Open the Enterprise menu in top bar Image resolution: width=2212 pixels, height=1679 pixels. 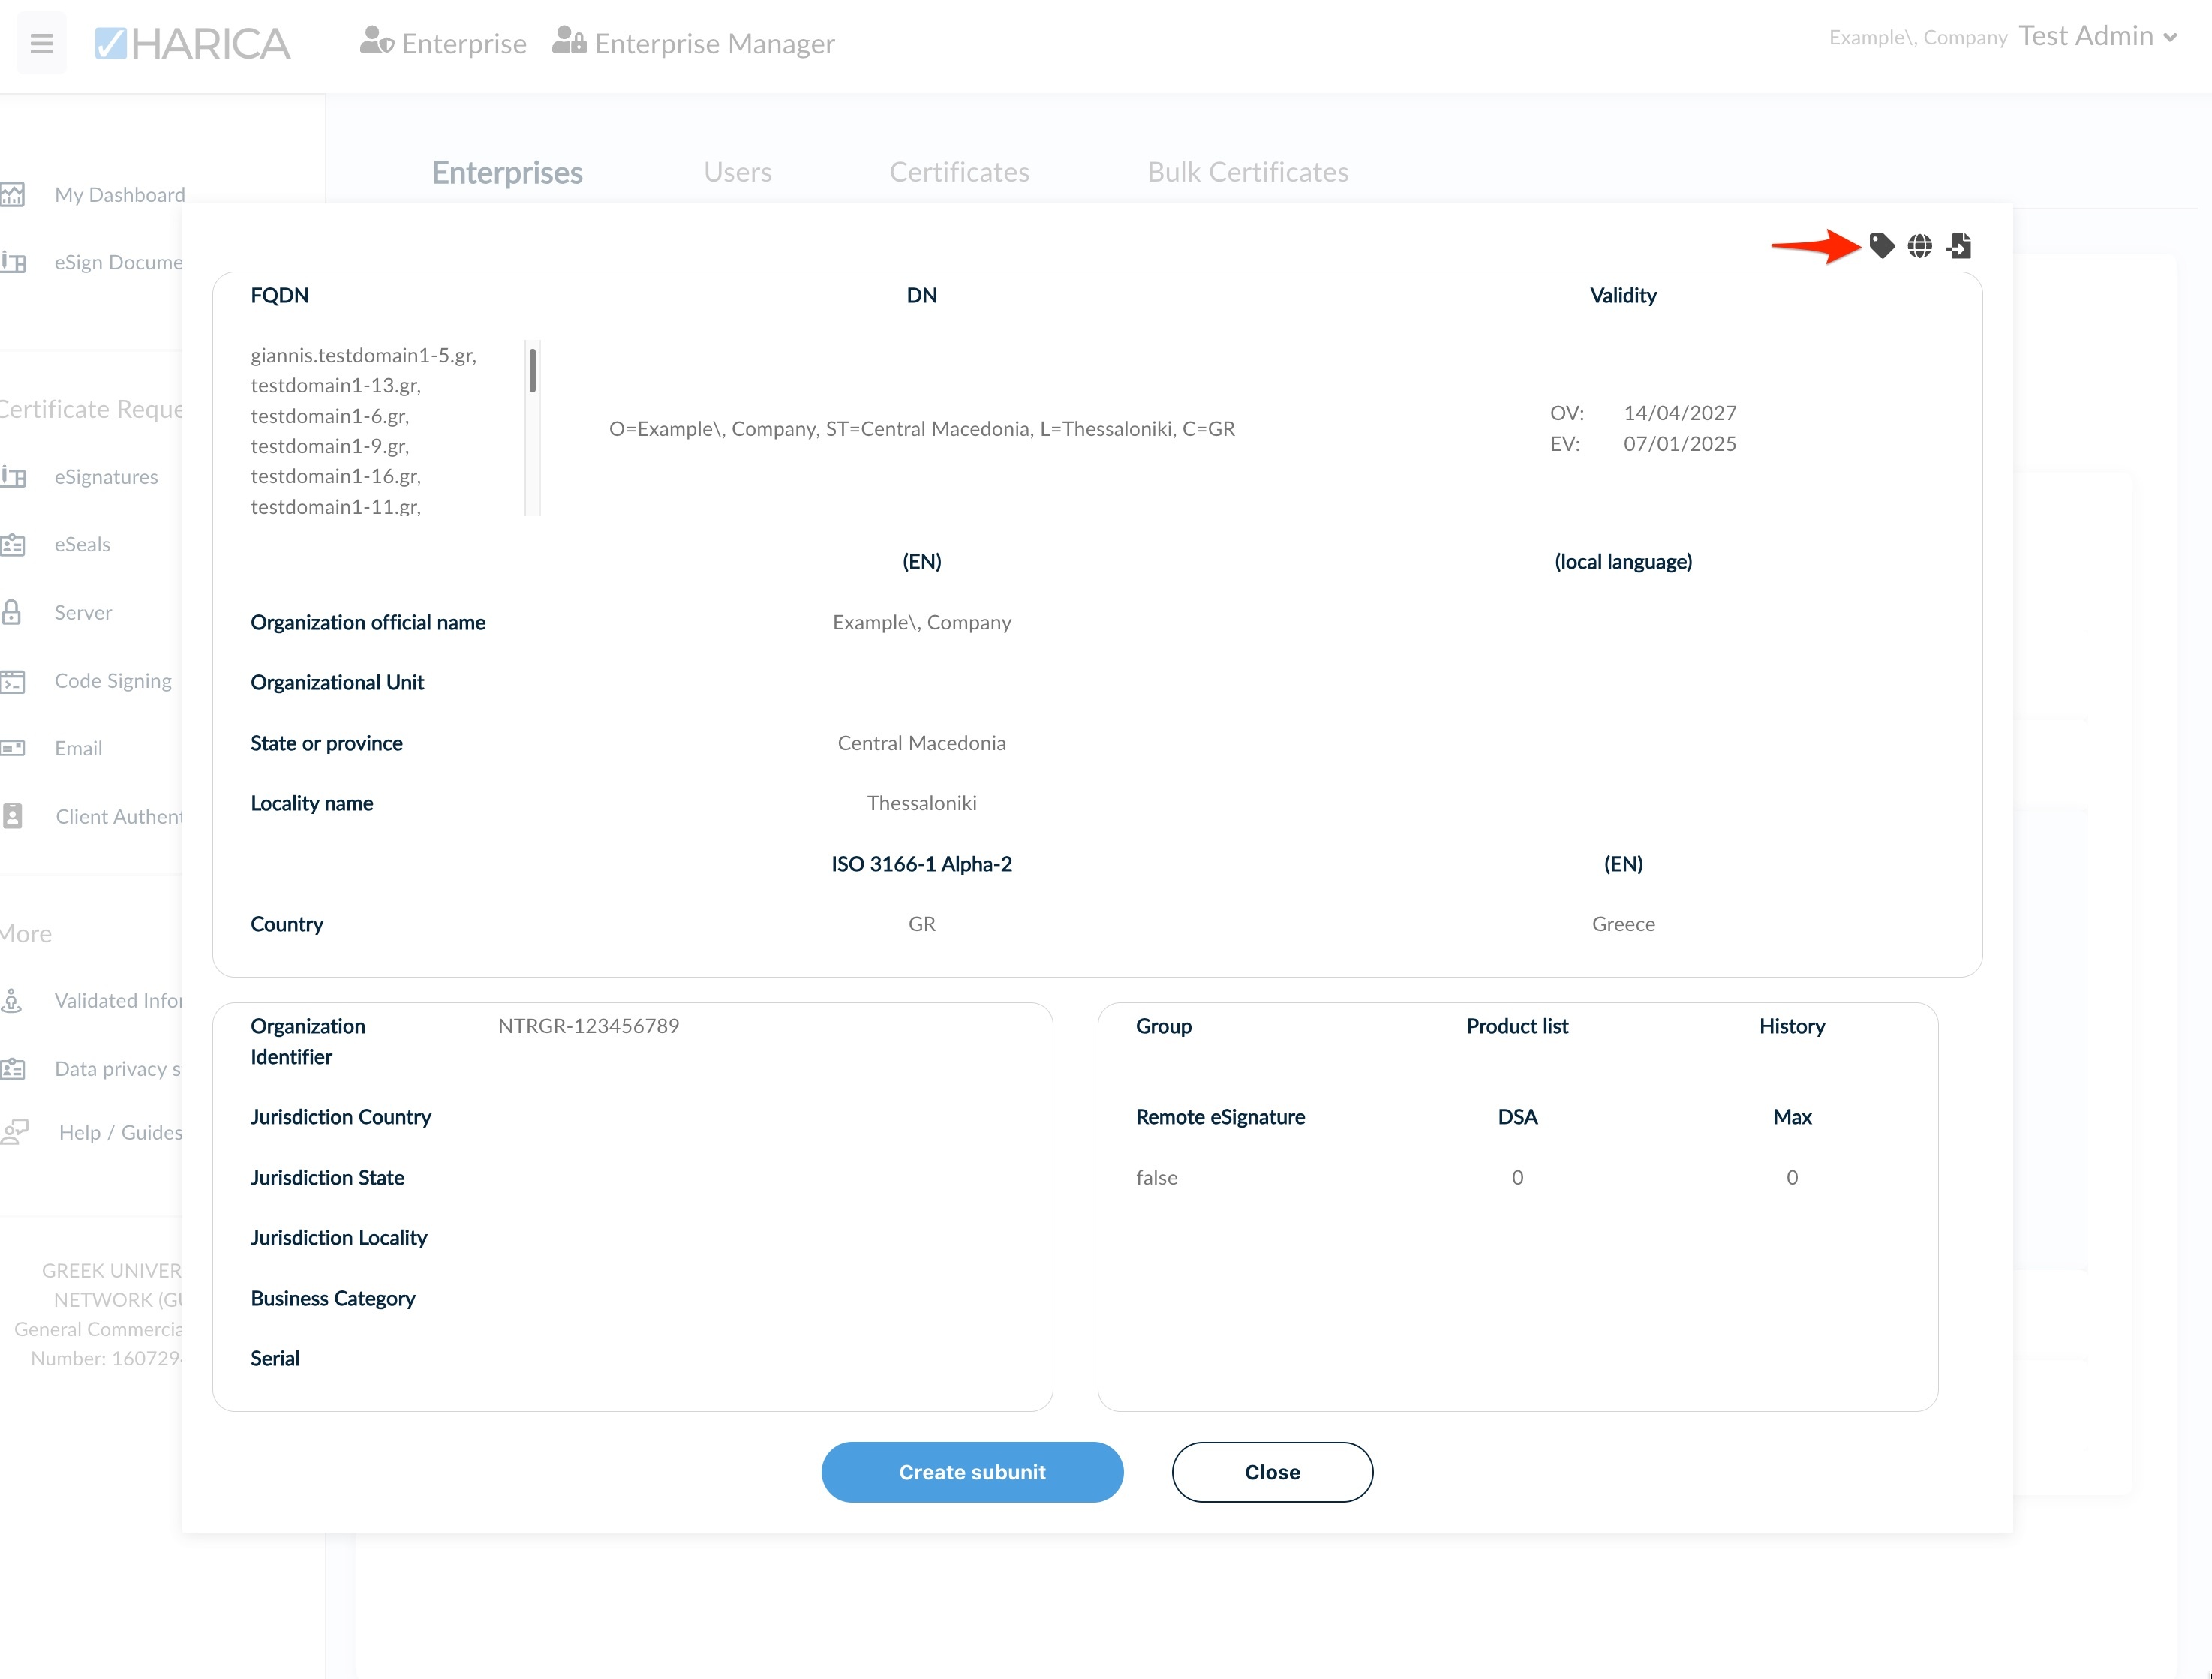pos(443,43)
